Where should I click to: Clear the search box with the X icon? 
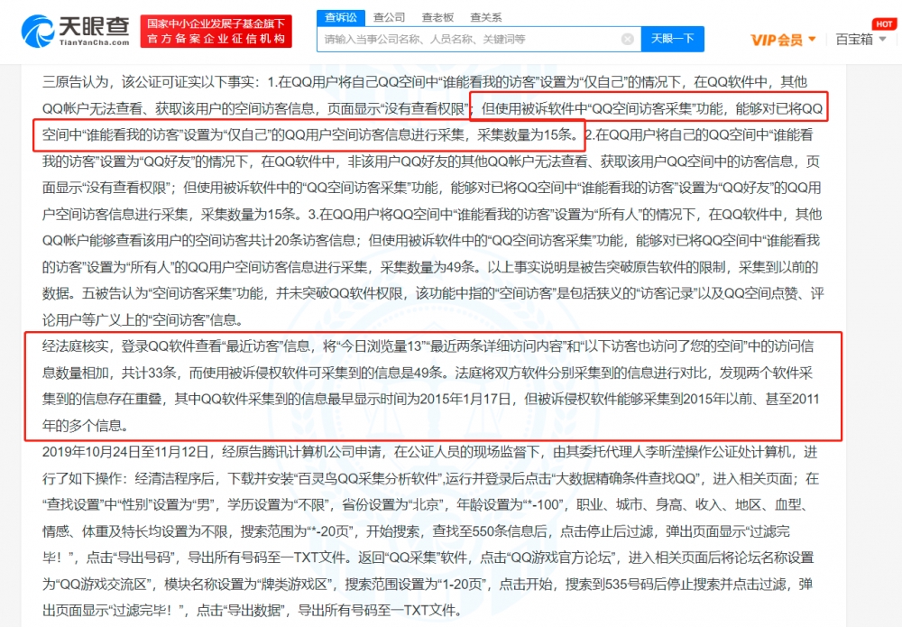click(628, 39)
